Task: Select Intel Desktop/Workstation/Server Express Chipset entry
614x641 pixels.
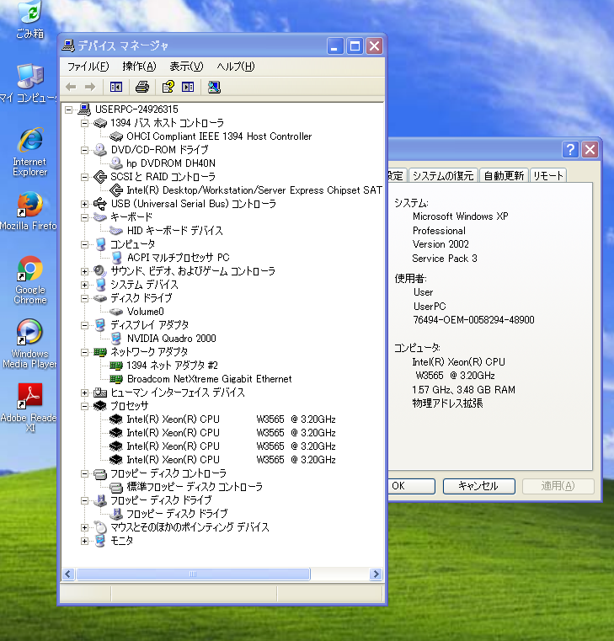Action: tap(254, 190)
